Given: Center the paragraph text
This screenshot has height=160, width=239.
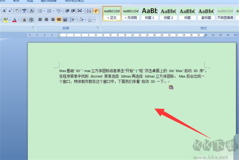Looking at the screenshot, I should click(x=46, y=20).
